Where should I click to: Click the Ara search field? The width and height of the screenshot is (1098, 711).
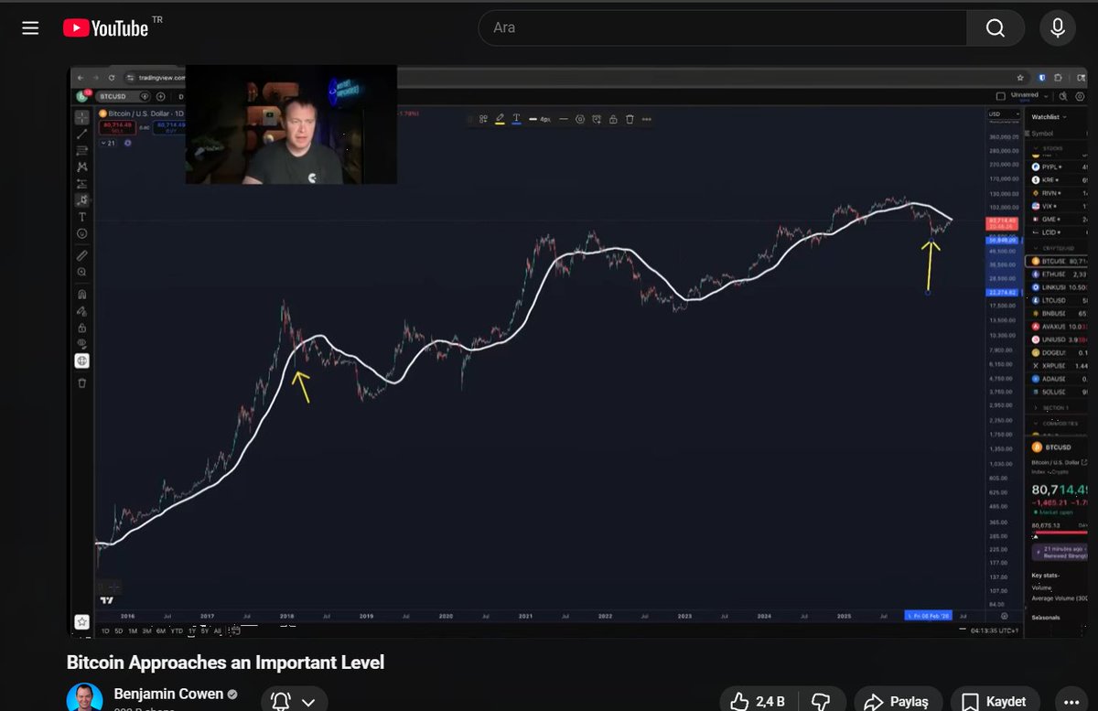click(x=723, y=27)
